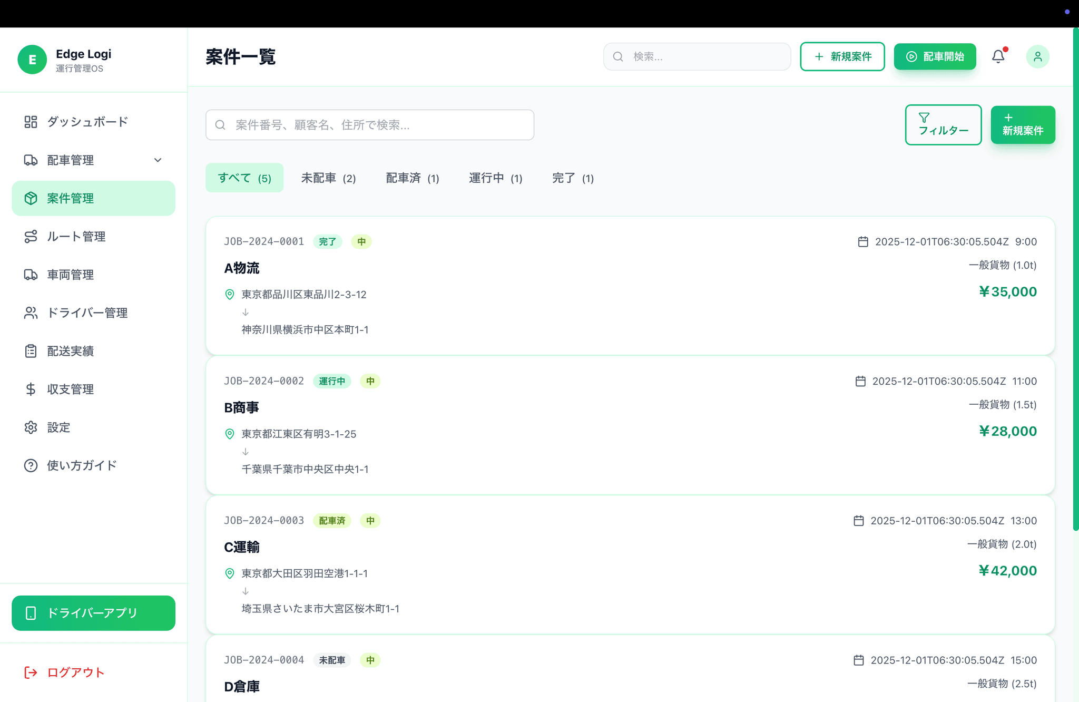Click the 使い方ガイド question mark icon
Image resolution: width=1079 pixels, height=702 pixels.
point(31,465)
